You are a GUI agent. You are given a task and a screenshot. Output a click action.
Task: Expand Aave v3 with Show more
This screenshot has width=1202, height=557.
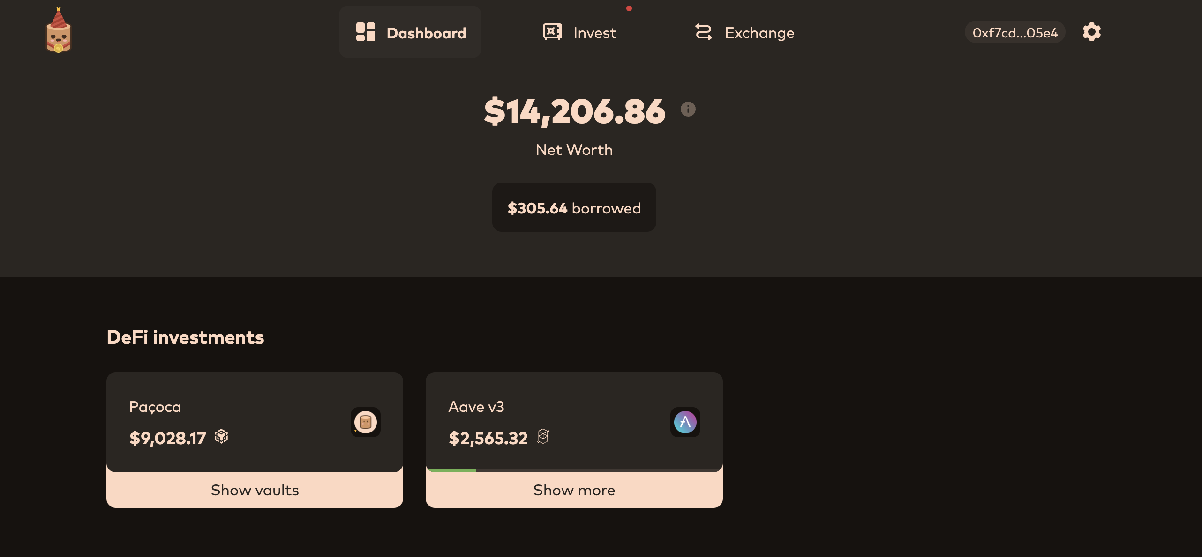574,490
